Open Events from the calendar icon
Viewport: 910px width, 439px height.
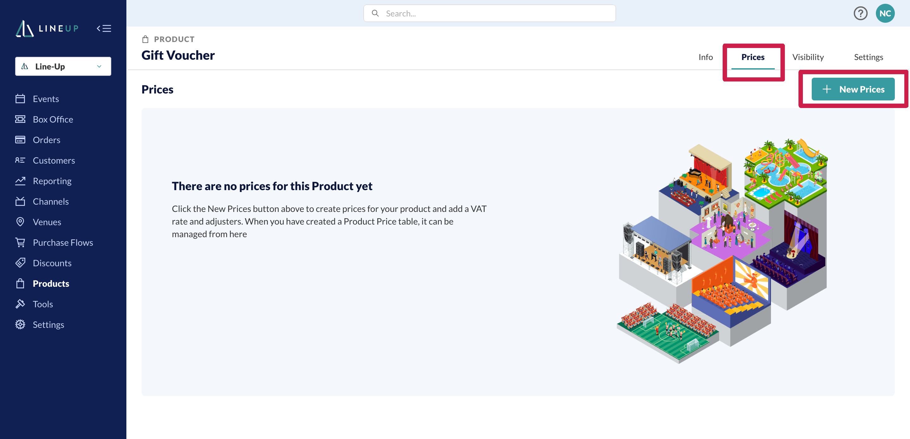click(20, 99)
